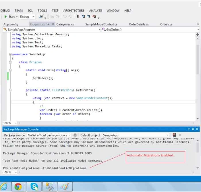The width and height of the screenshot is (201, 192).
Task: Click the Start debugging button label
Action: coord(11,17)
